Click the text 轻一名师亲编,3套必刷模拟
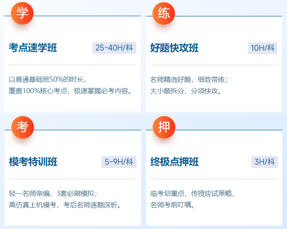Image resolution: width=287 pixels, height=229 pixels. click(53, 193)
